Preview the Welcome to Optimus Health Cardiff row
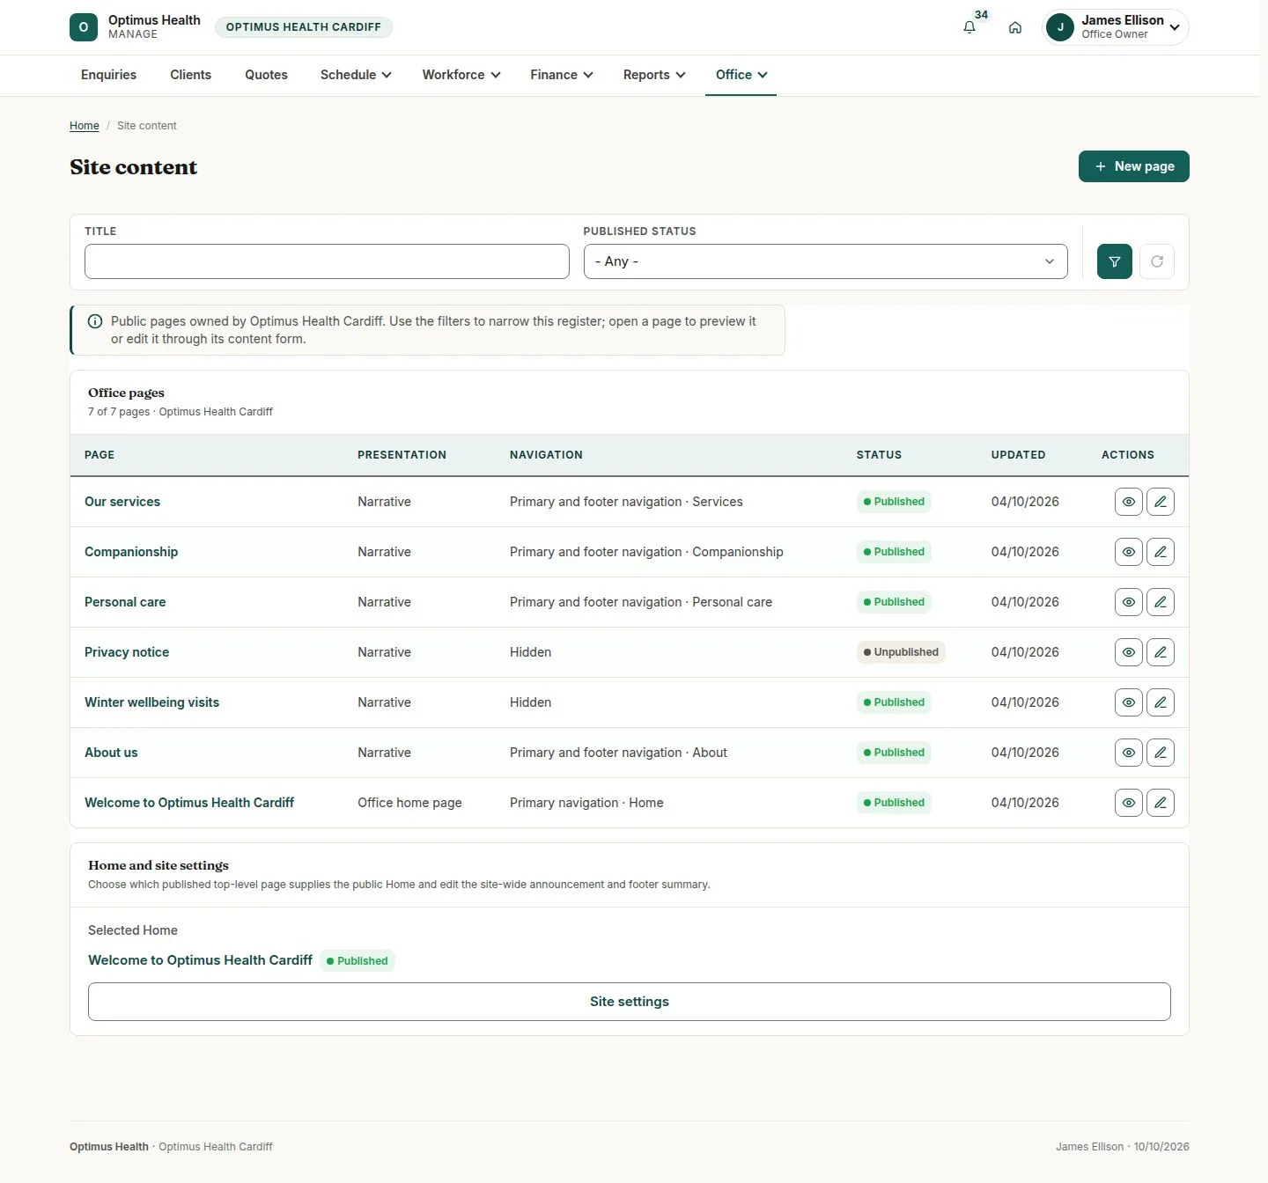 click(1129, 803)
